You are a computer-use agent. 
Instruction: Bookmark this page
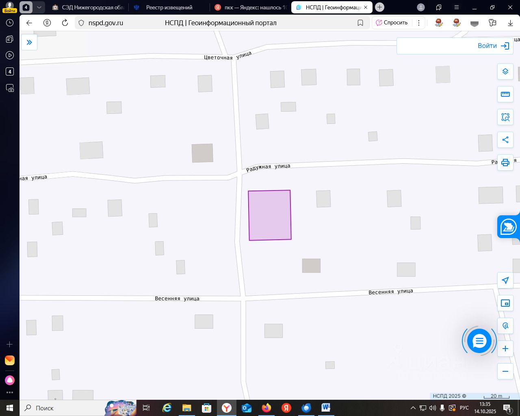pyautogui.click(x=360, y=23)
